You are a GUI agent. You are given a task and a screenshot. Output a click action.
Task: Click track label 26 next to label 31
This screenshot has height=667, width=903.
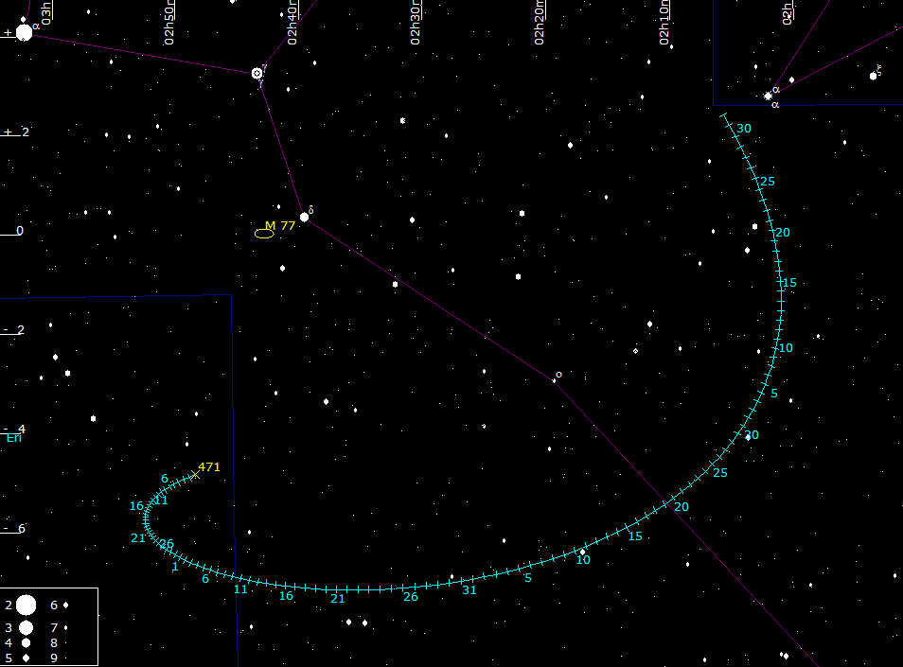(x=411, y=597)
